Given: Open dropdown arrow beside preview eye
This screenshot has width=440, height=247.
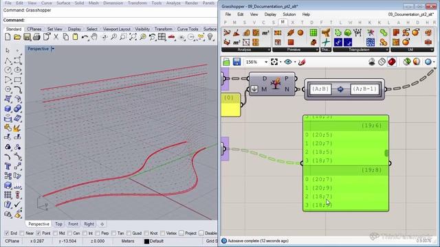Looking at the screenshot, I should point(295,62).
